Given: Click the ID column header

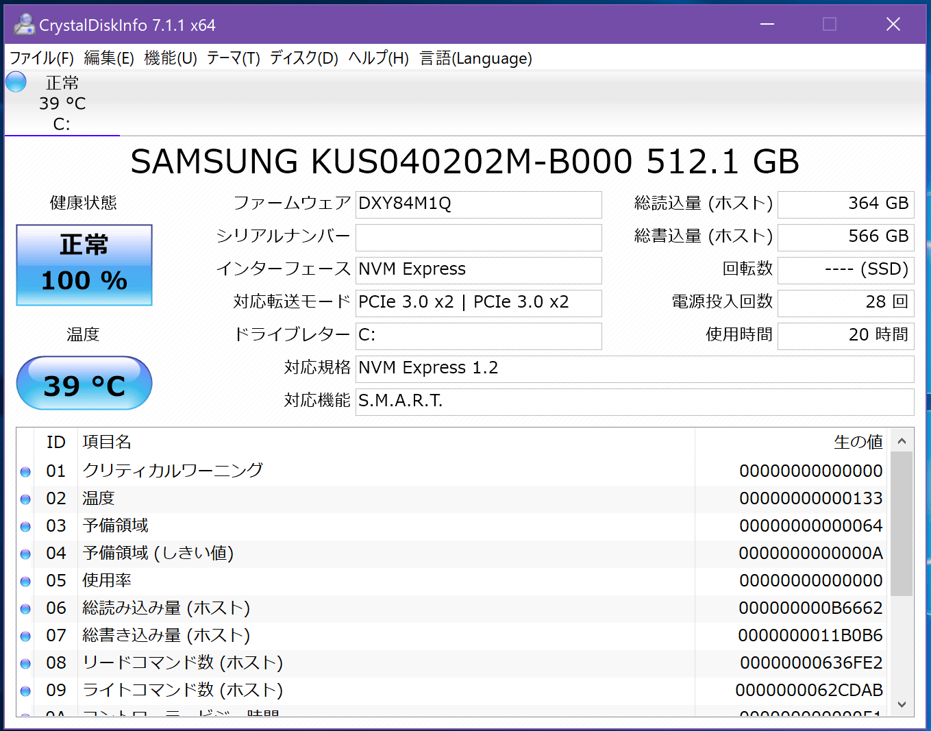Looking at the screenshot, I should click(x=56, y=443).
